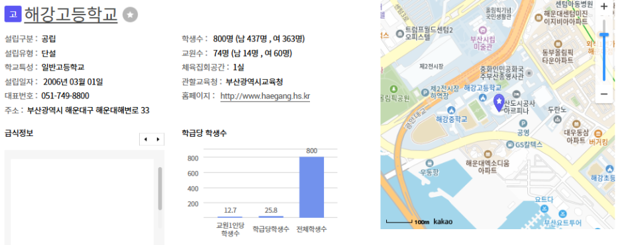Viewport: 620px width, 245px height.
Task: Click the phone number 051-749-8800
Action: pyautogui.click(x=65, y=96)
